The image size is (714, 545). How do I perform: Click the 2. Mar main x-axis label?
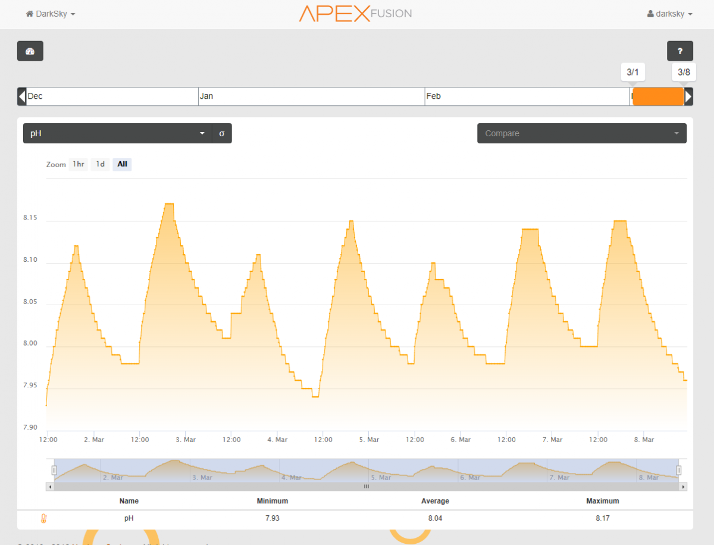pyautogui.click(x=94, y=440)
